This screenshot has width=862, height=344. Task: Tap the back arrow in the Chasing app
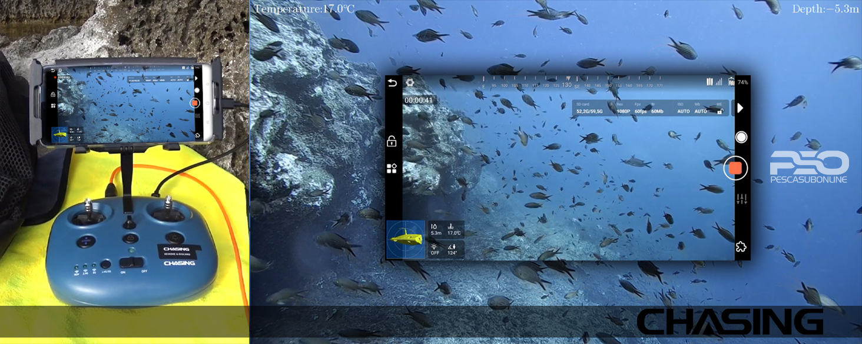[392, 83]
